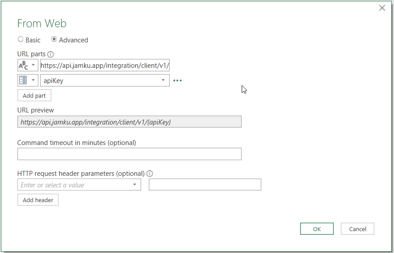
Task: Click the first URL part text field
Action: click(x=105, y=66)
